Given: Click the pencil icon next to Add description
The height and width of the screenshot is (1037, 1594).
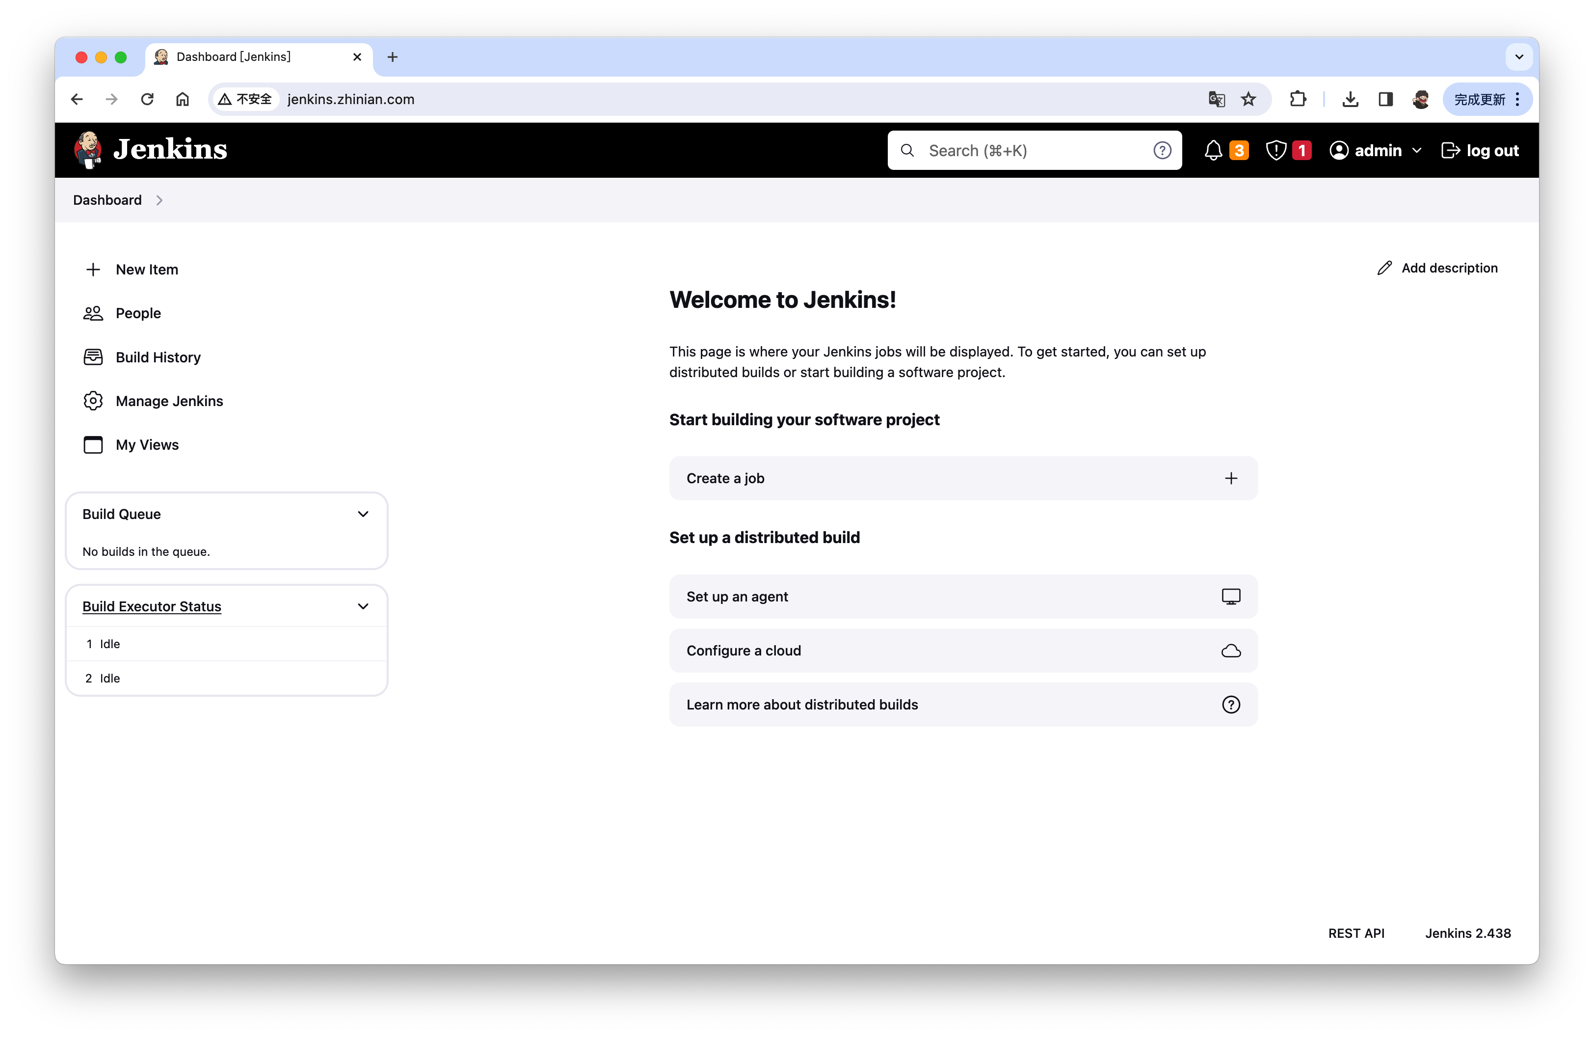Looking at the screenshot, I should pyautogui.click(x=1384, y=268).
